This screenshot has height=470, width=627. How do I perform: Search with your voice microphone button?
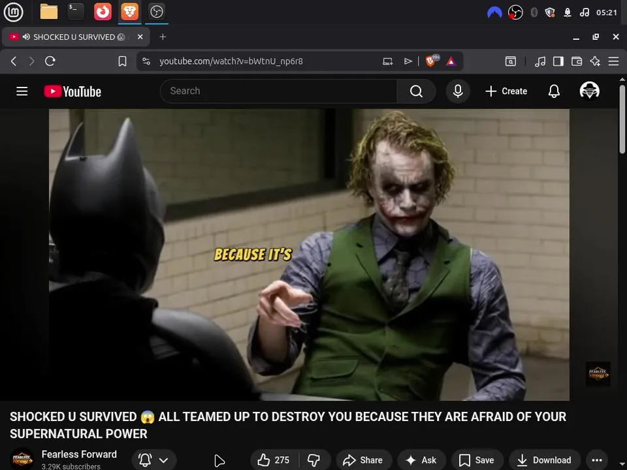coord(458,91)
